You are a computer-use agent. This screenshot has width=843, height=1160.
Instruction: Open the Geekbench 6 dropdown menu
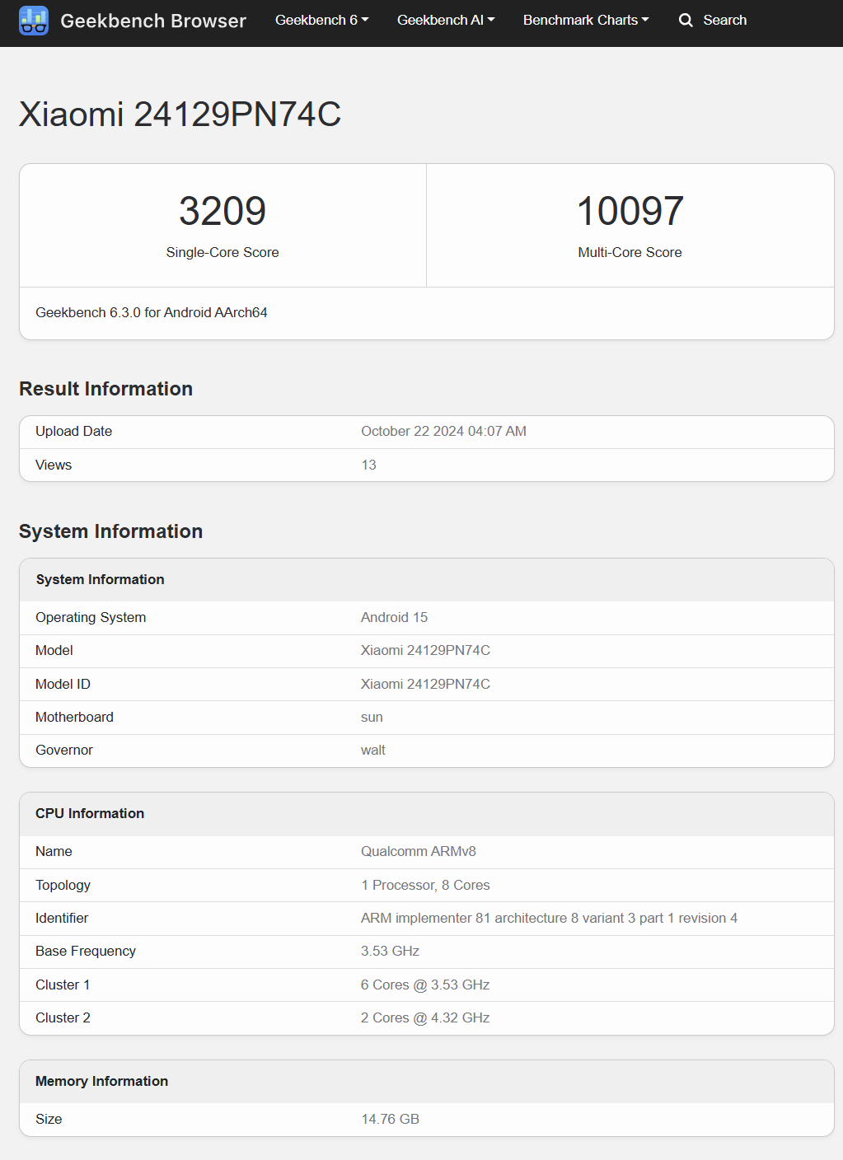(x=322, y=20)
